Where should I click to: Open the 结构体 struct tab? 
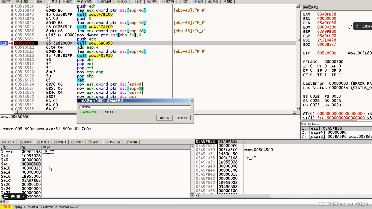point(132,142)
